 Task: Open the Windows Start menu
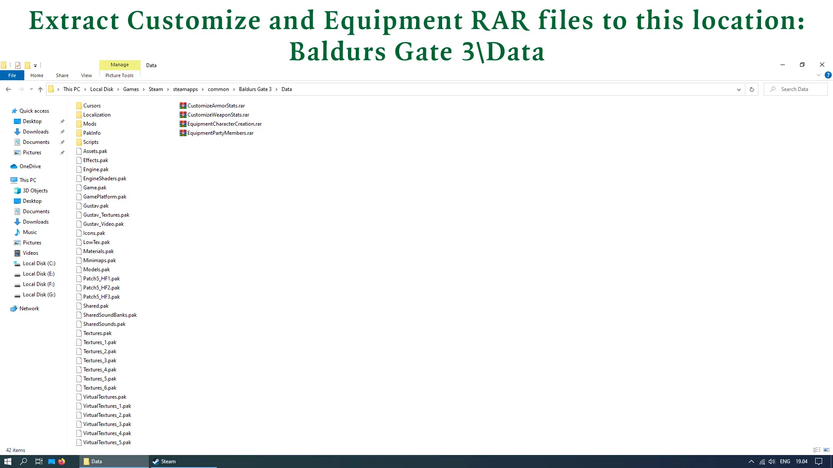[x=8, y=461]
